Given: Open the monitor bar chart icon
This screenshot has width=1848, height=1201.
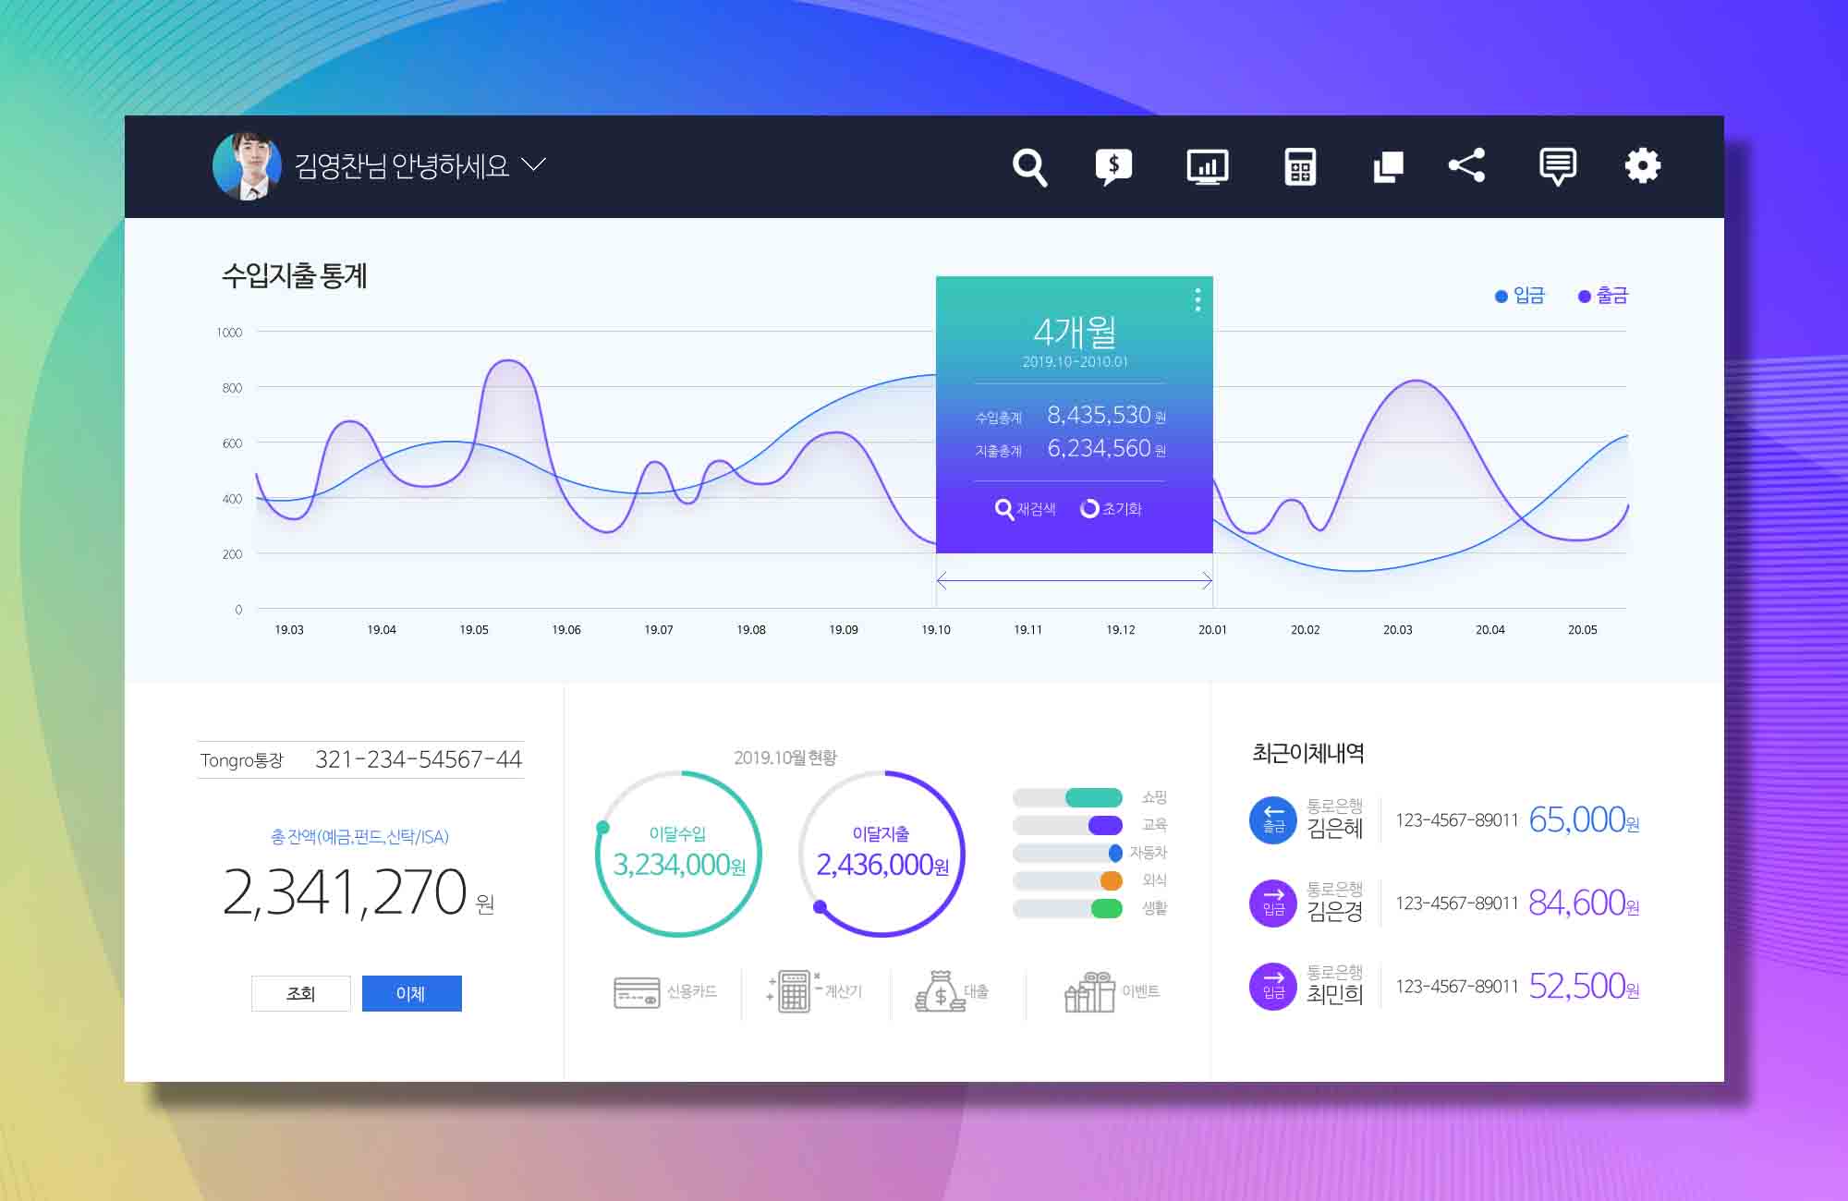Looking at the screenshot, I should [1207, 167].
